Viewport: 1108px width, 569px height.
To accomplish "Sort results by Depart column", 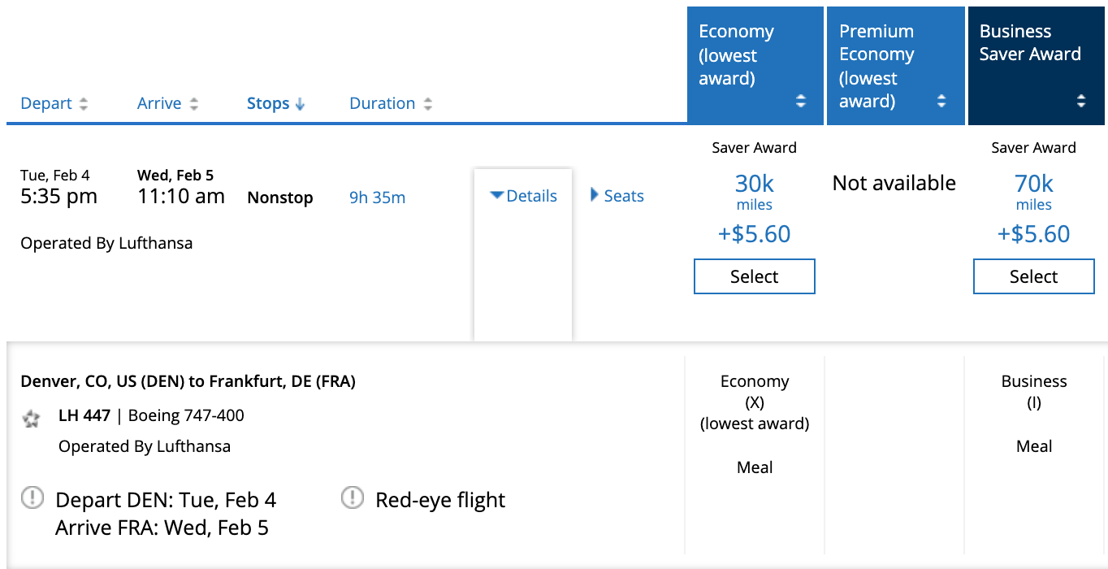I will pos(46,103).
